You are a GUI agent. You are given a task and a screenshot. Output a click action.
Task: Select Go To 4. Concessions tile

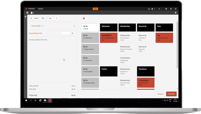pyautogui.click(x=90, y=60)
